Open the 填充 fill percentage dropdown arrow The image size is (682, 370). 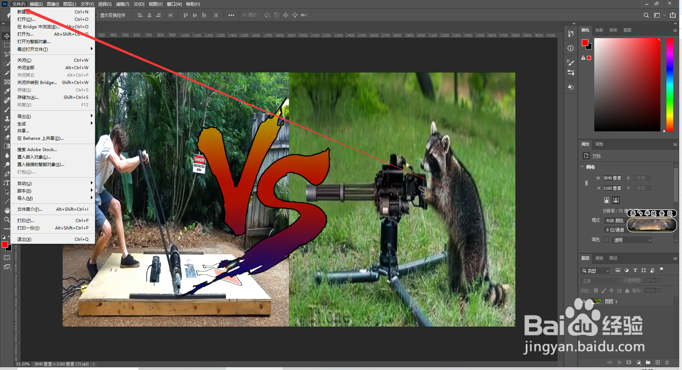click(660, 291)
